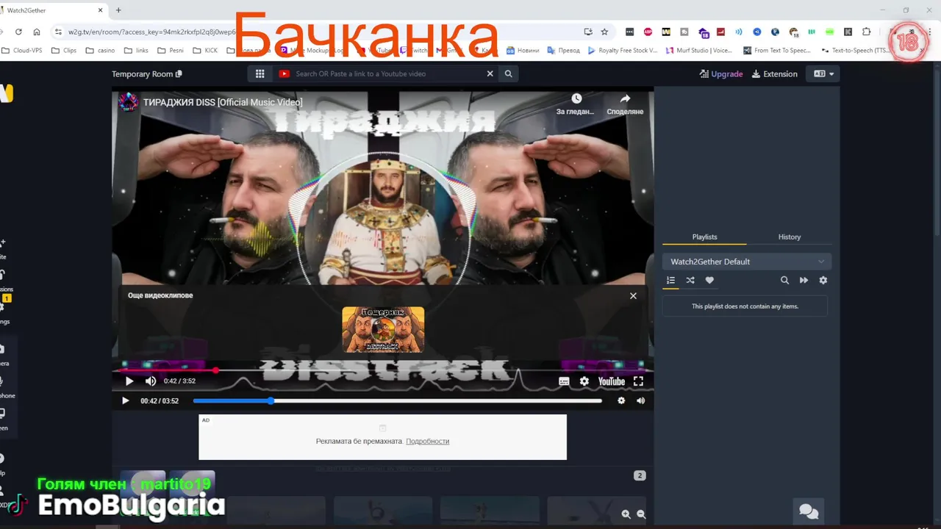Open the browser extensions puzzle icon
Image resolution: width=941 pixels, height=529 pixels.
[x=866, y=32]
